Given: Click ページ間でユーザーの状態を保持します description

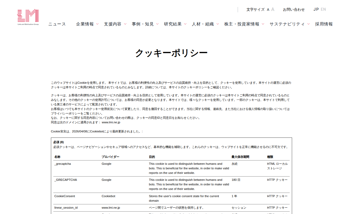Looking at the screenshot, I should click(x=176, y=208).
